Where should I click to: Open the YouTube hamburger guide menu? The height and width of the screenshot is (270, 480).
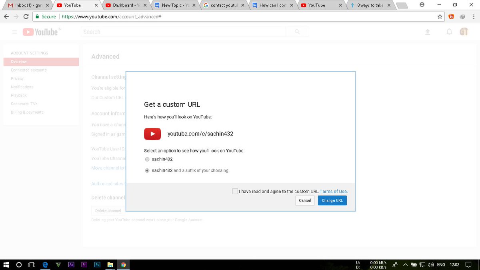[15, 32]
